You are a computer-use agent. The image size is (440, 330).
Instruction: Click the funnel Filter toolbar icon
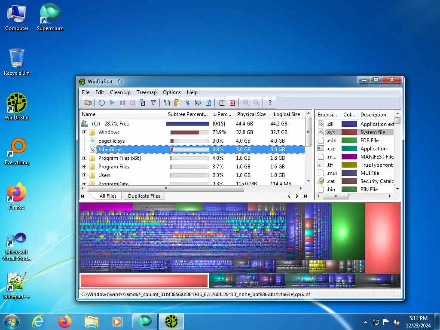[153, 103]
